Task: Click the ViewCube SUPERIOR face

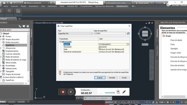Action: click(145, 34)
